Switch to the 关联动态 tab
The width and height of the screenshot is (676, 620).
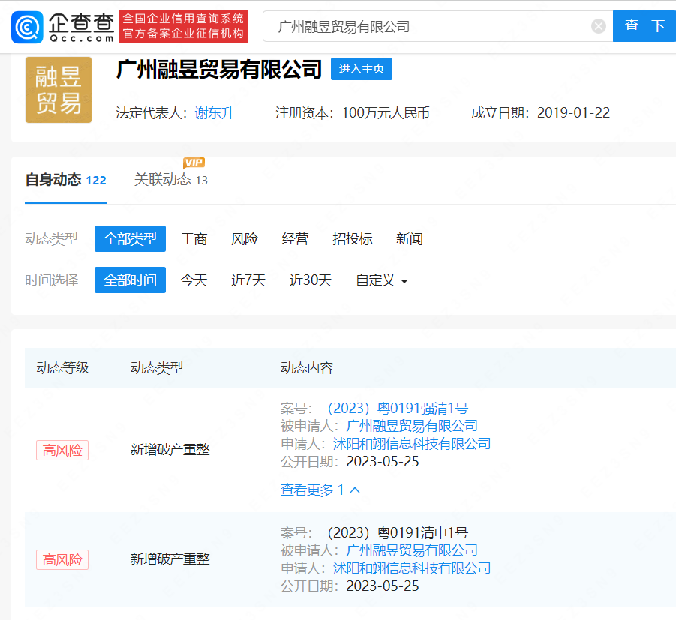(171, 180)
